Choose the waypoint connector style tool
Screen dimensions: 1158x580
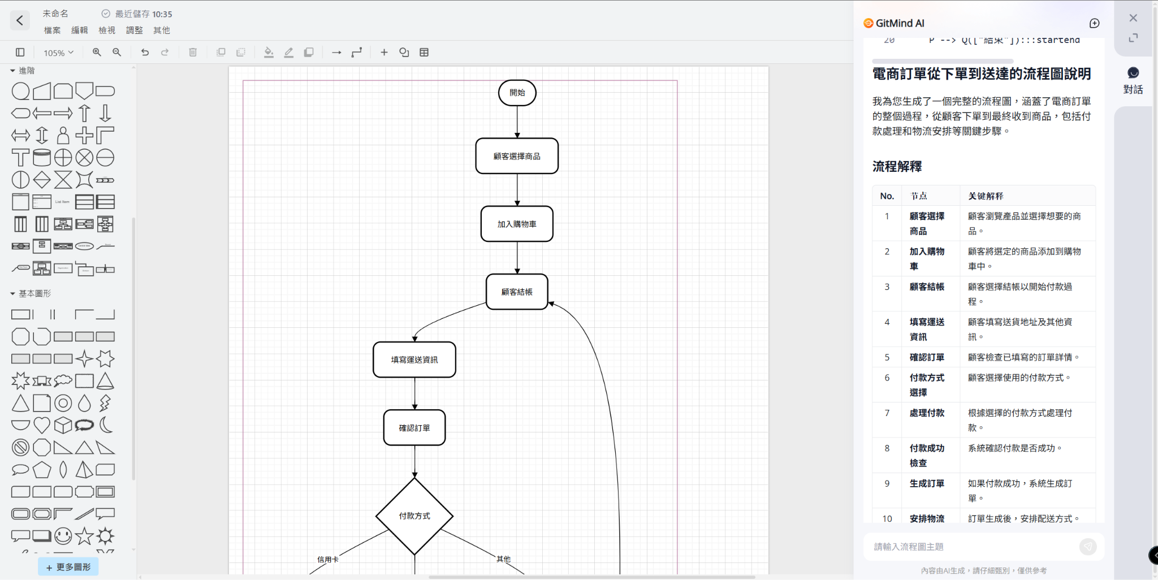357,53
